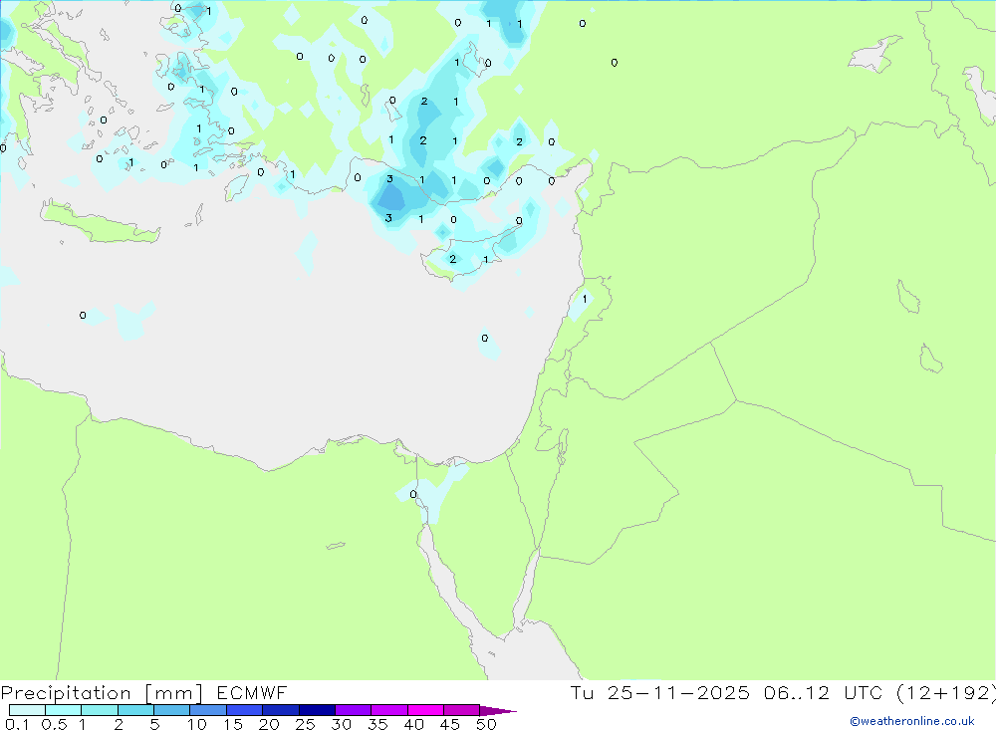The height and width of the screenshot is (730, 996).
Task: Pick the 2–5 mm legend color swatch
Action: (135, 710)
